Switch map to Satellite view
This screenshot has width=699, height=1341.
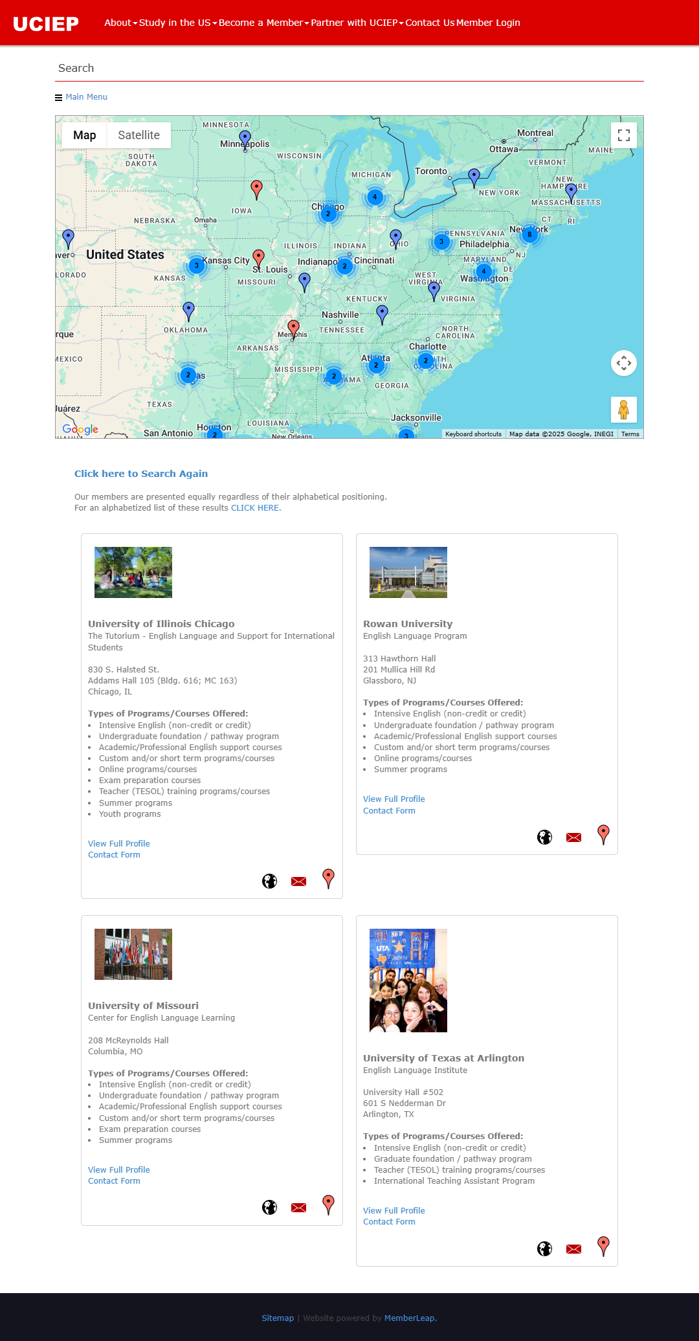coord(139,135)
